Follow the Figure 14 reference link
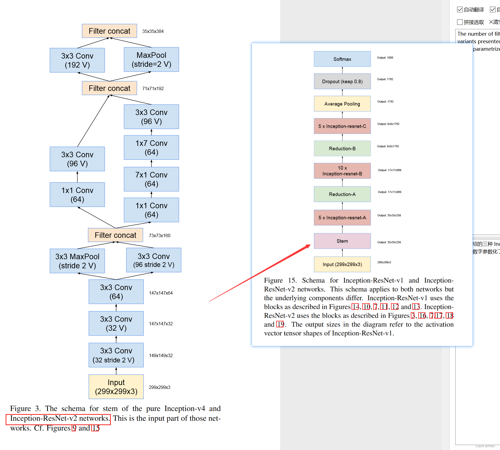Image resolution: width=500 pixels, height=450 pixels. (356, 307)
